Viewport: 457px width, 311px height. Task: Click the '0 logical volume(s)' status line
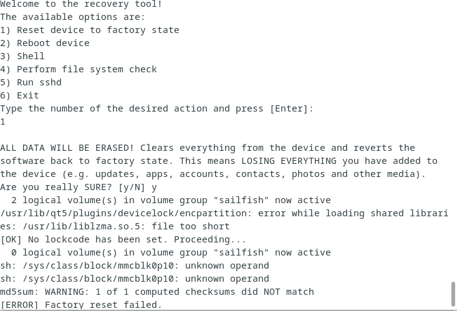click(x=171, y=252)
